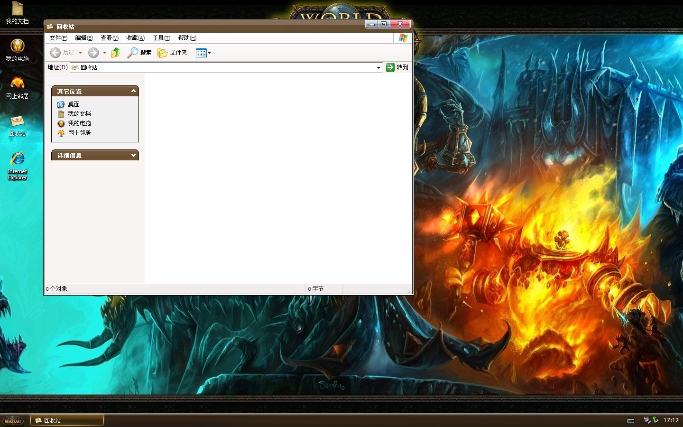Open the Warcraft-themed Start button
The width and height of the screenshot is (683, 427).
pyautogui.click(x=13, y=420)
